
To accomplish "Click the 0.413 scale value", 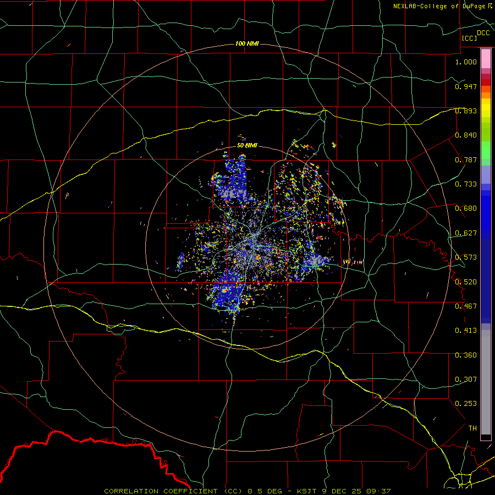I will pos(466,331).
